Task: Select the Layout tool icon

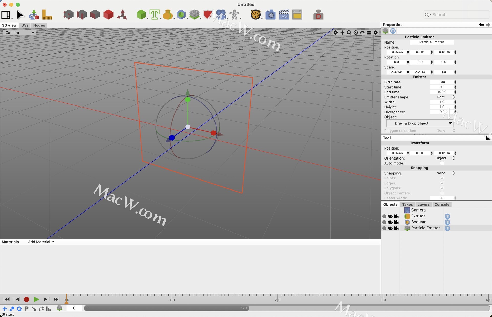Action: pyautogui.click(x=6, y=15)
